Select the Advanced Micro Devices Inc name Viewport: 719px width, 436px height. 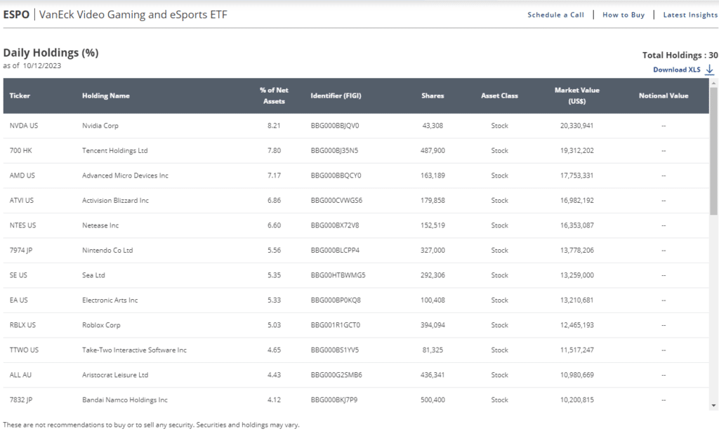click(125, 176)
